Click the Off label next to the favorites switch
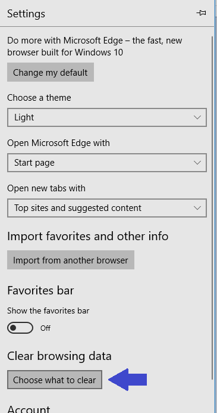The height and width of the screenshot is (413, 217). tap(45, 328)
